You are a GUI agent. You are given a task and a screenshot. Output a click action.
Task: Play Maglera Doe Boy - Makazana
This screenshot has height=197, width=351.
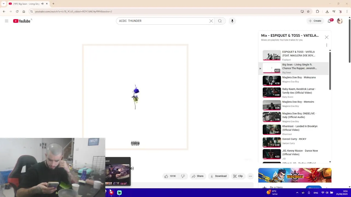click(x=293, y=81)
